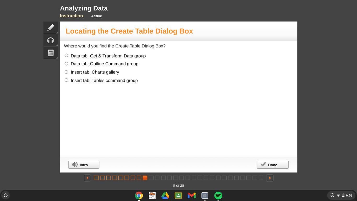Go to the next slide arrow

pos(270,178)
